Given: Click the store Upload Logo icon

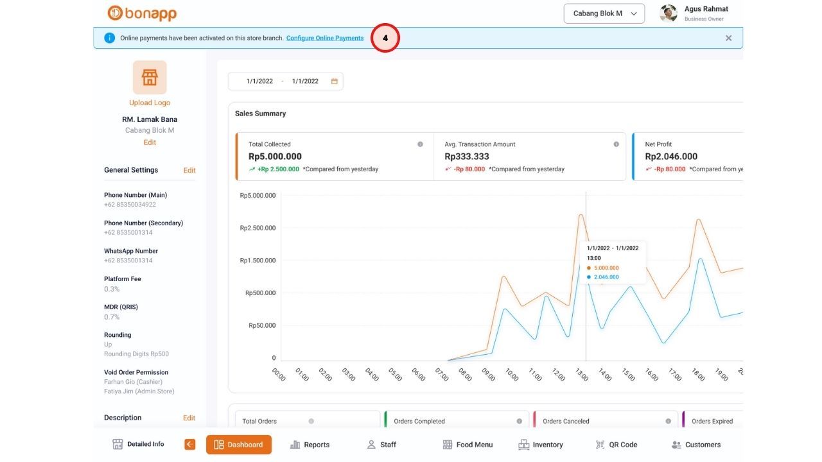Looking at the screenshot, I should 150,78.
